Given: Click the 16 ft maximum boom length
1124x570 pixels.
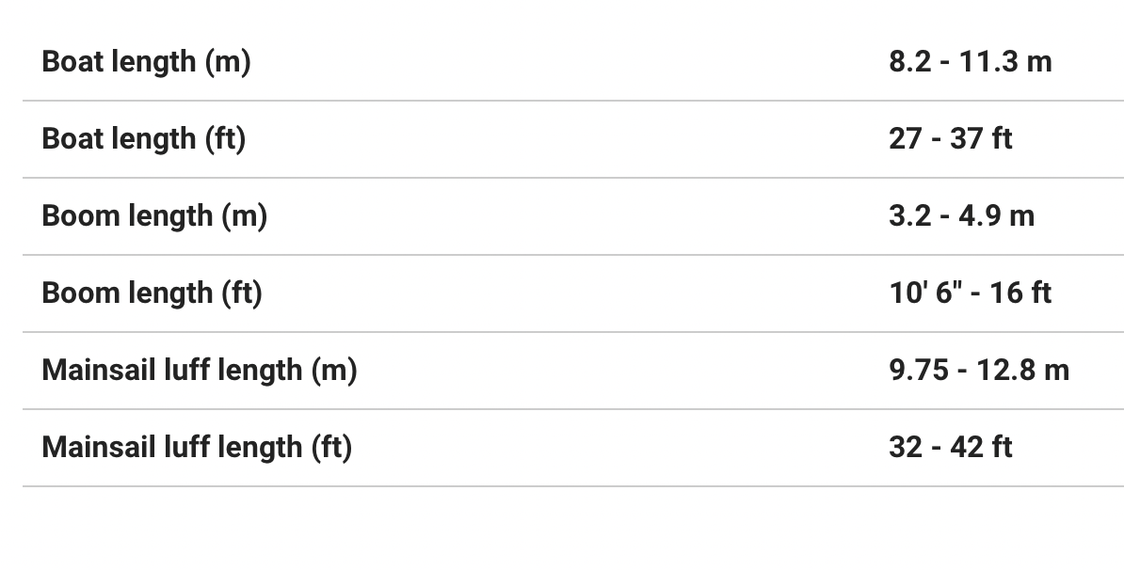Looking at the screenshot, I should [x=1020, y=293].
